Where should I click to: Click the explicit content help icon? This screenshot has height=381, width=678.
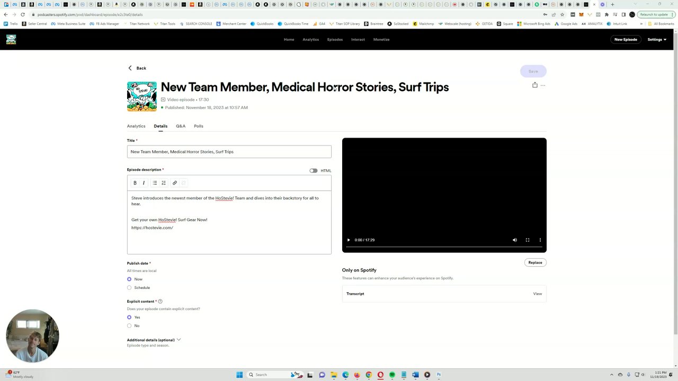[x=160, y=302]
